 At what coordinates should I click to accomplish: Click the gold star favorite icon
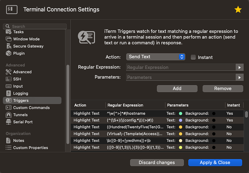(238, 10)
